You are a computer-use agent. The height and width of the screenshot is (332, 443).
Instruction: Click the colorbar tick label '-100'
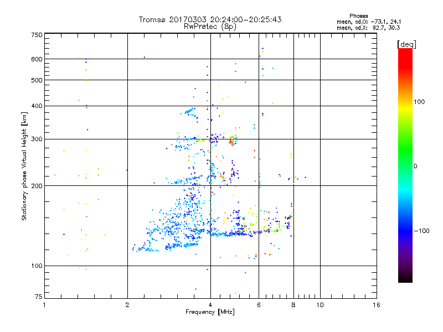421,231
